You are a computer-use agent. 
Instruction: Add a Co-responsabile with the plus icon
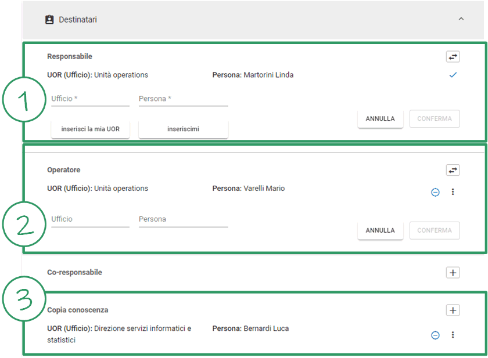453,273
